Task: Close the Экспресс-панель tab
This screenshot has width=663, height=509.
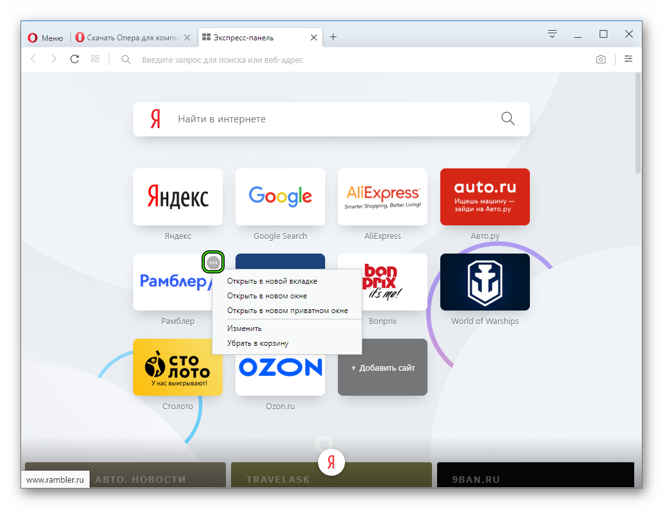Action: tap(314, 38)
